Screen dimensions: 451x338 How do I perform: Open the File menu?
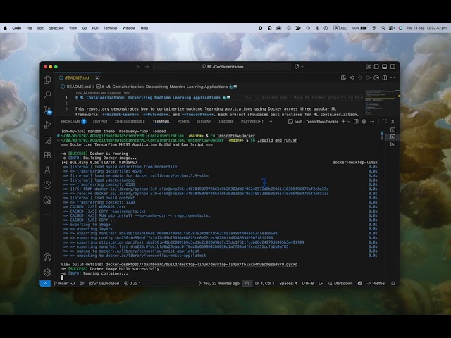click(29, 28)
